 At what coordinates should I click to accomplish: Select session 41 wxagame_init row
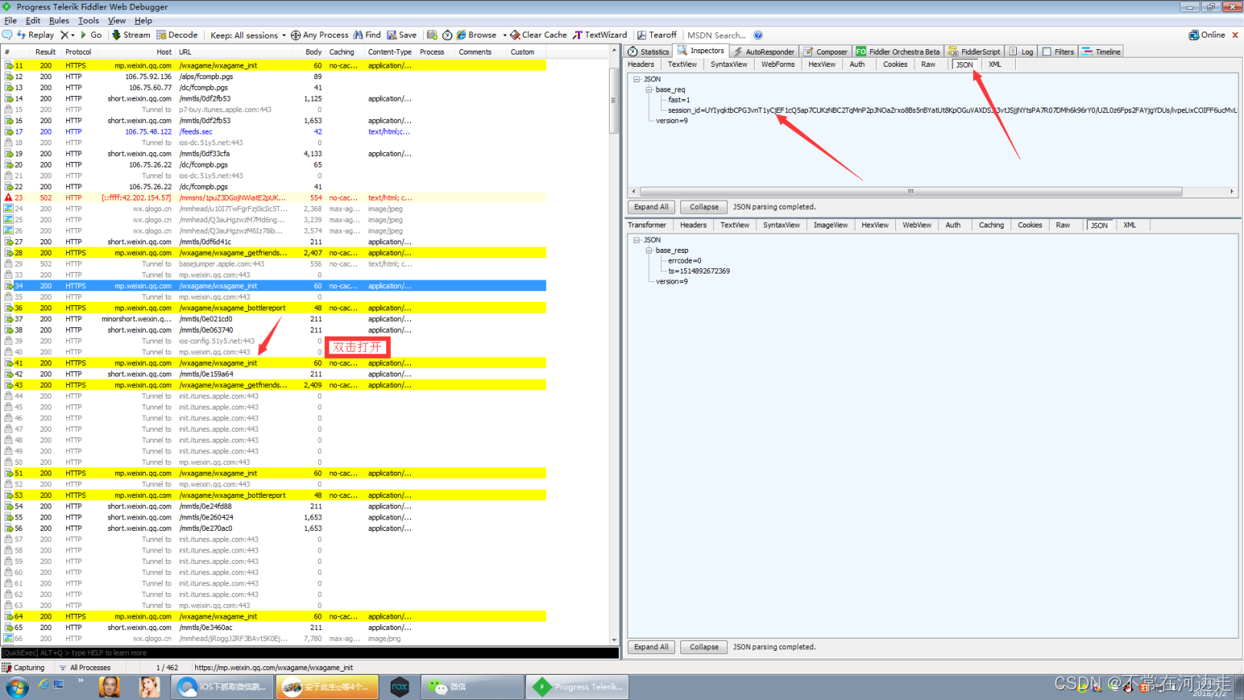click(x=275, y=363)
